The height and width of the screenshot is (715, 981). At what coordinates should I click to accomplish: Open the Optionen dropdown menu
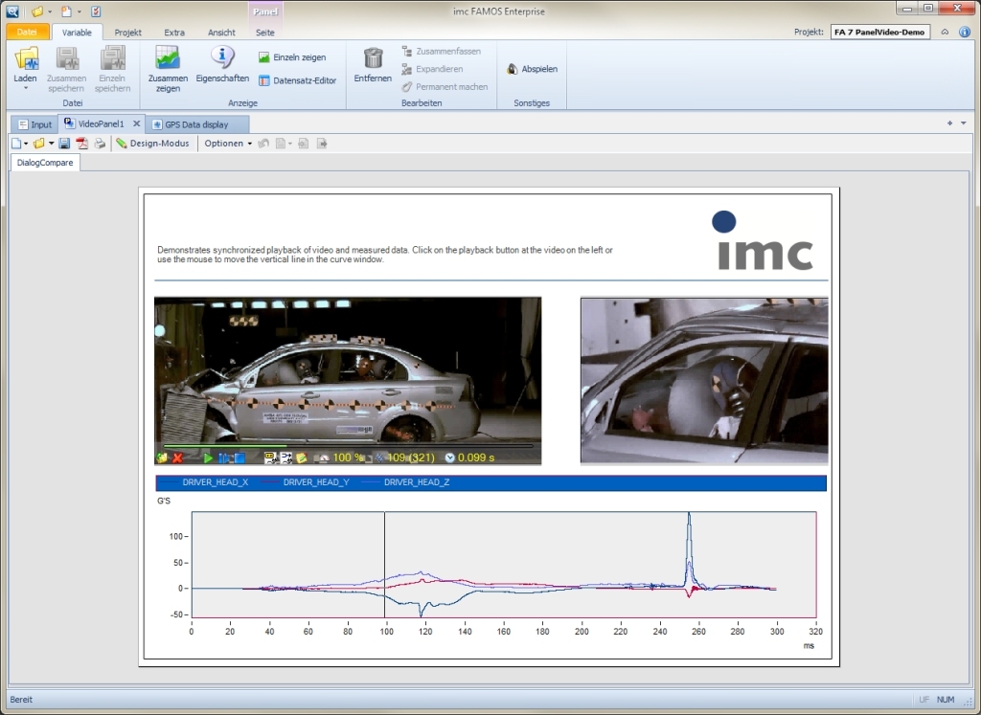[228, 144]
